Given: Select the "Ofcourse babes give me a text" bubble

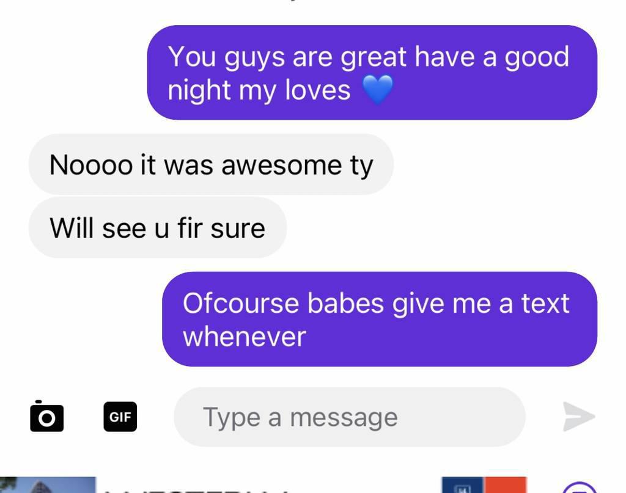Looking at the screenshot, I should [380, 319].
